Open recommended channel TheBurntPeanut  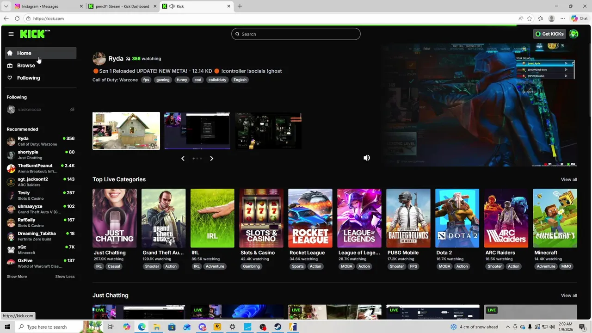click(41, 168)
